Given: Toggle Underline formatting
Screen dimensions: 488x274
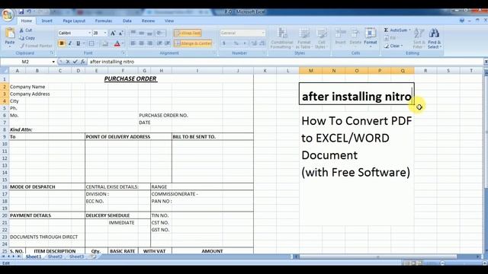Looking at the screenshot, I should (78, 43).
